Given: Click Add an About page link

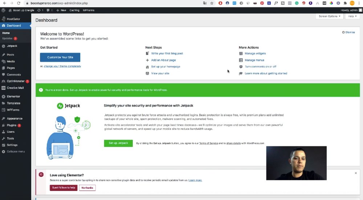Looking at the screenshot, I should coord(163,60).
